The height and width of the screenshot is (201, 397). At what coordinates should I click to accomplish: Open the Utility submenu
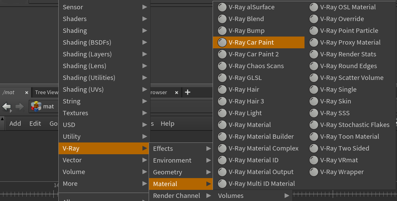(x=104, y=137)
